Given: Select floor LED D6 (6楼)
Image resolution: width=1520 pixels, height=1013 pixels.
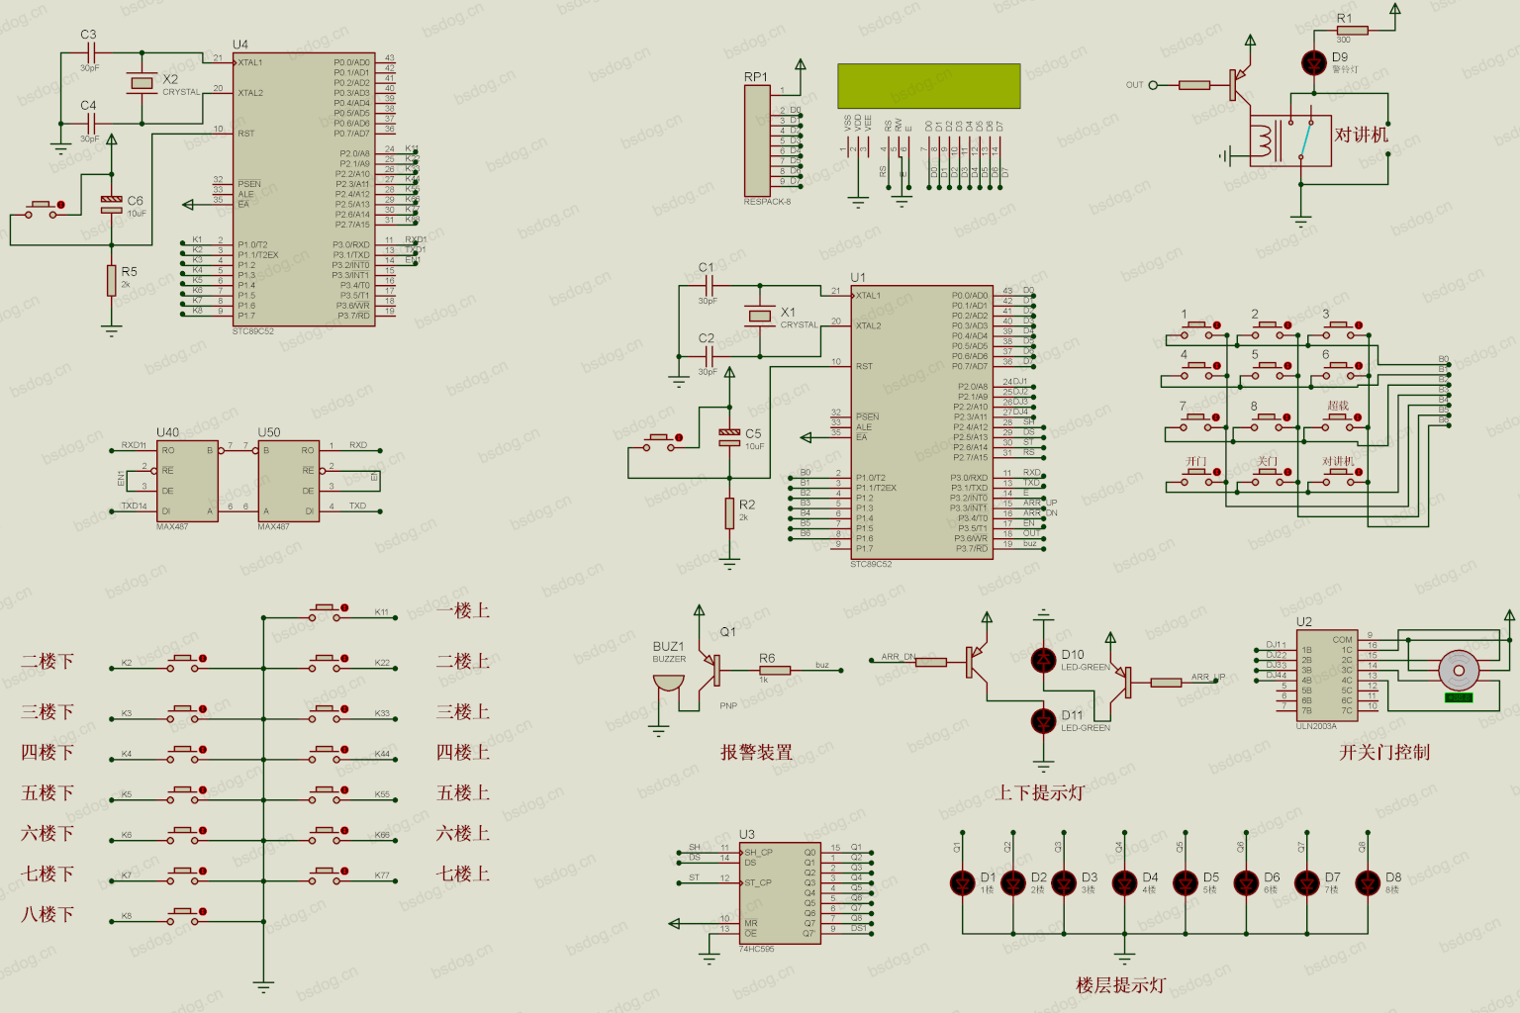Looking at the screenshot, I should pyautogui.click(x=1246, y=882).
